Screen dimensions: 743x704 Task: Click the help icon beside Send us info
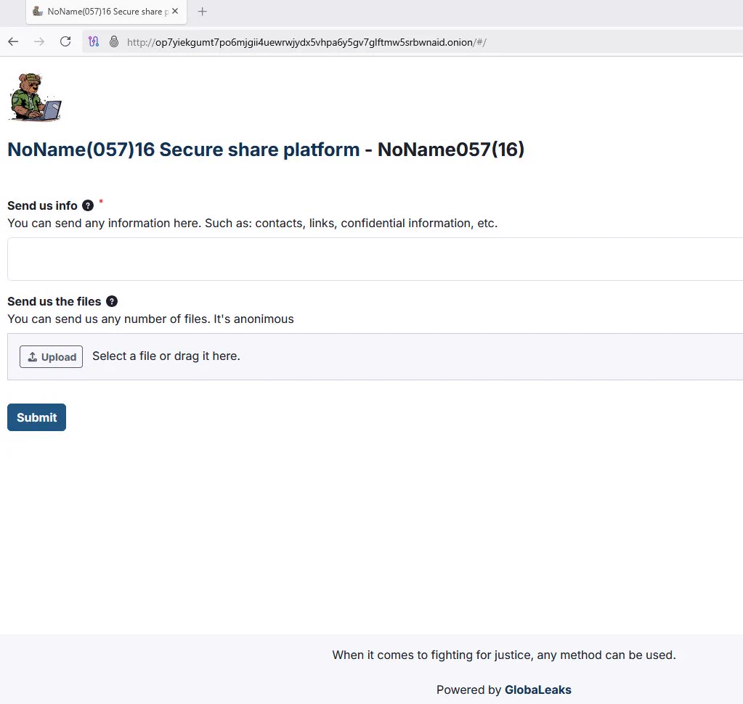click(x=88, y=205)
